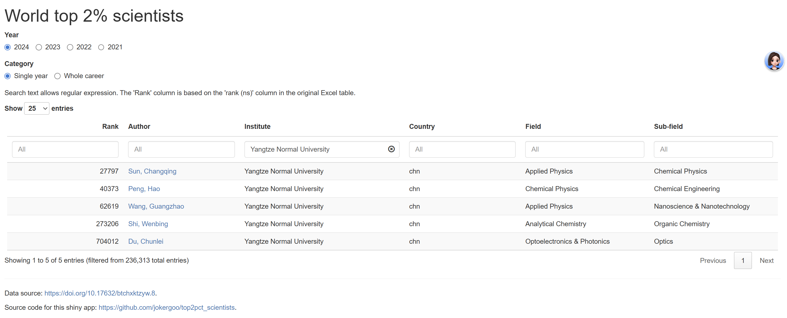
Task: Switch category to Whole career
Action: tap(57, 76)
